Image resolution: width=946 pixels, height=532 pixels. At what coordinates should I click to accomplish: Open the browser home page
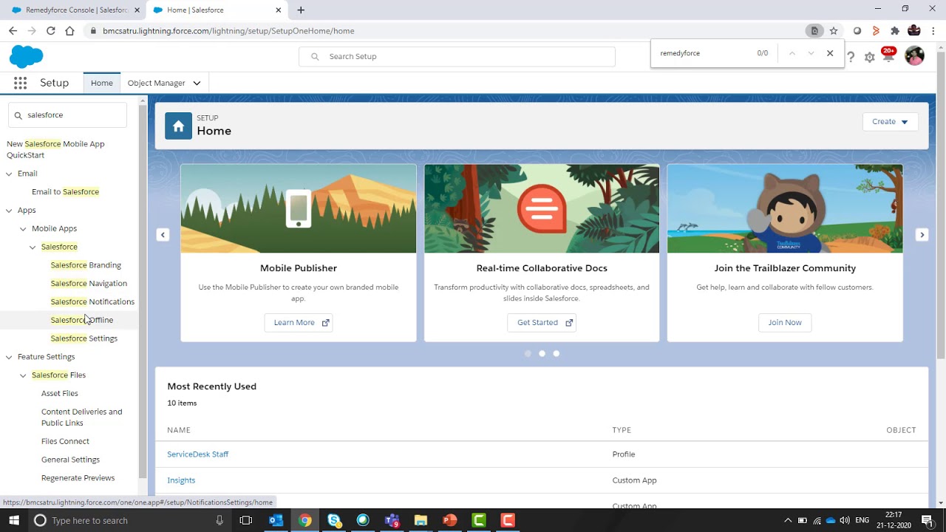pyautogui.click(x=69, y=31)
